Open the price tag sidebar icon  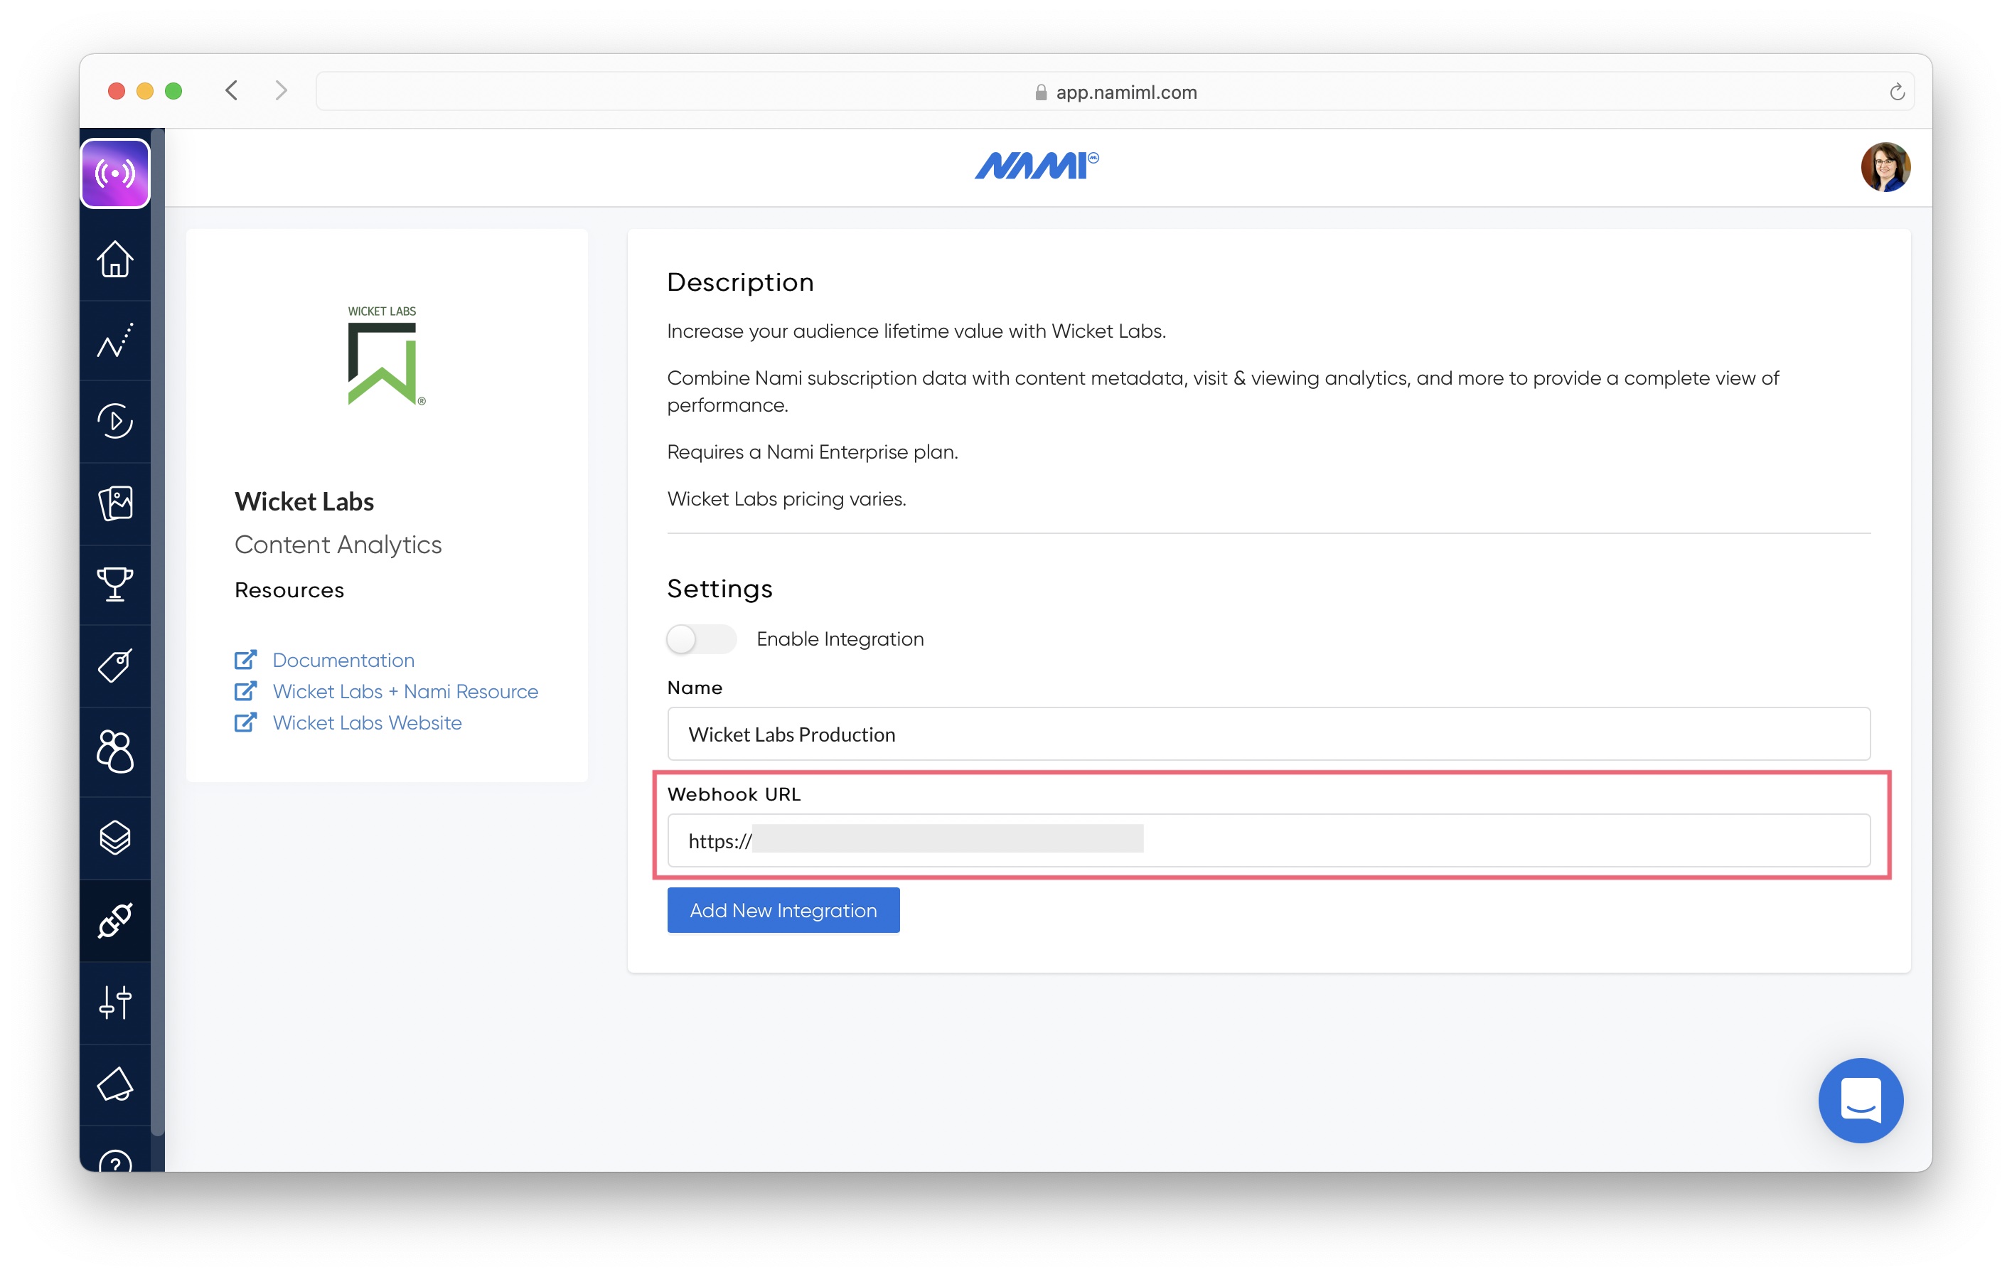[115, 666]
